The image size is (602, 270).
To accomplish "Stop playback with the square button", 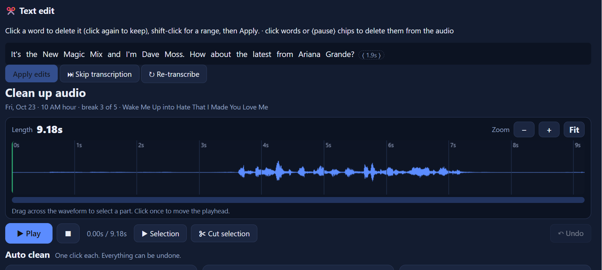I will pyautogui.click(x=68, y=234).
